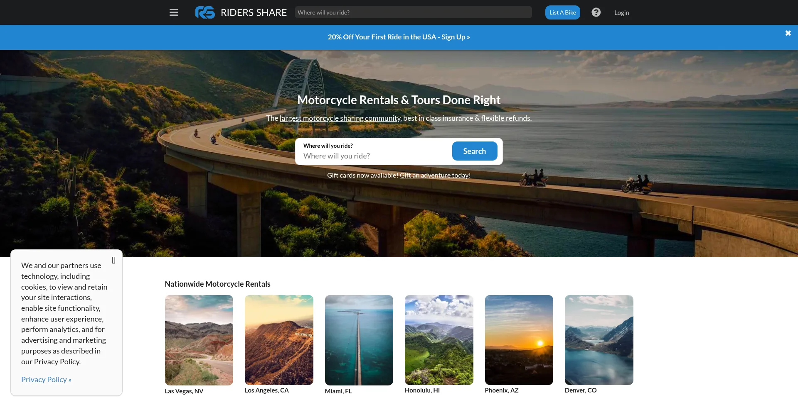Focus the header search field
This screenshot has height=412, width=798.
413,12
